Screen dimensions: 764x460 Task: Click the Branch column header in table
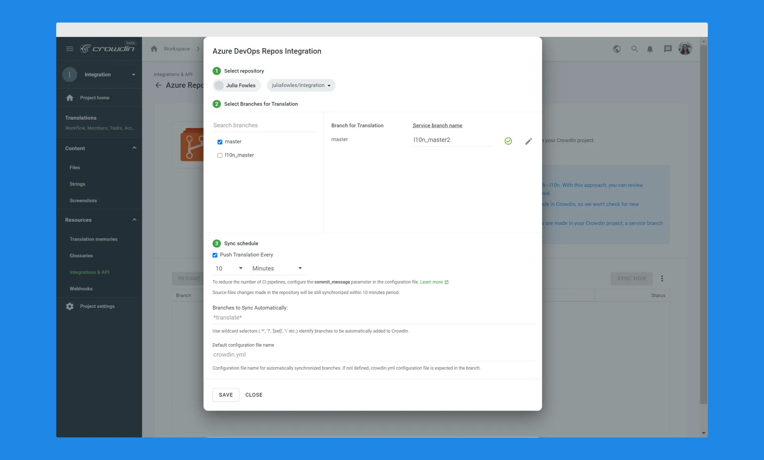(183, 295)
